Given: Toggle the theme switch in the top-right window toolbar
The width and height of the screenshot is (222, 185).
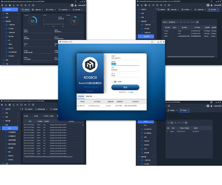Looking at the screenshot, I should click(208, 5).
